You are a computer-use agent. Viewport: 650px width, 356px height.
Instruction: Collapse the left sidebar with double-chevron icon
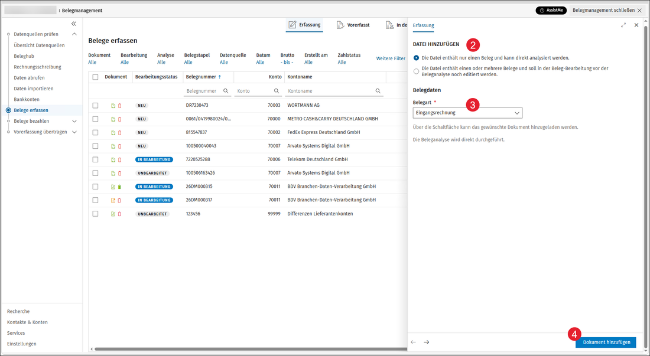pyautogui.click(x=74, y=24)
